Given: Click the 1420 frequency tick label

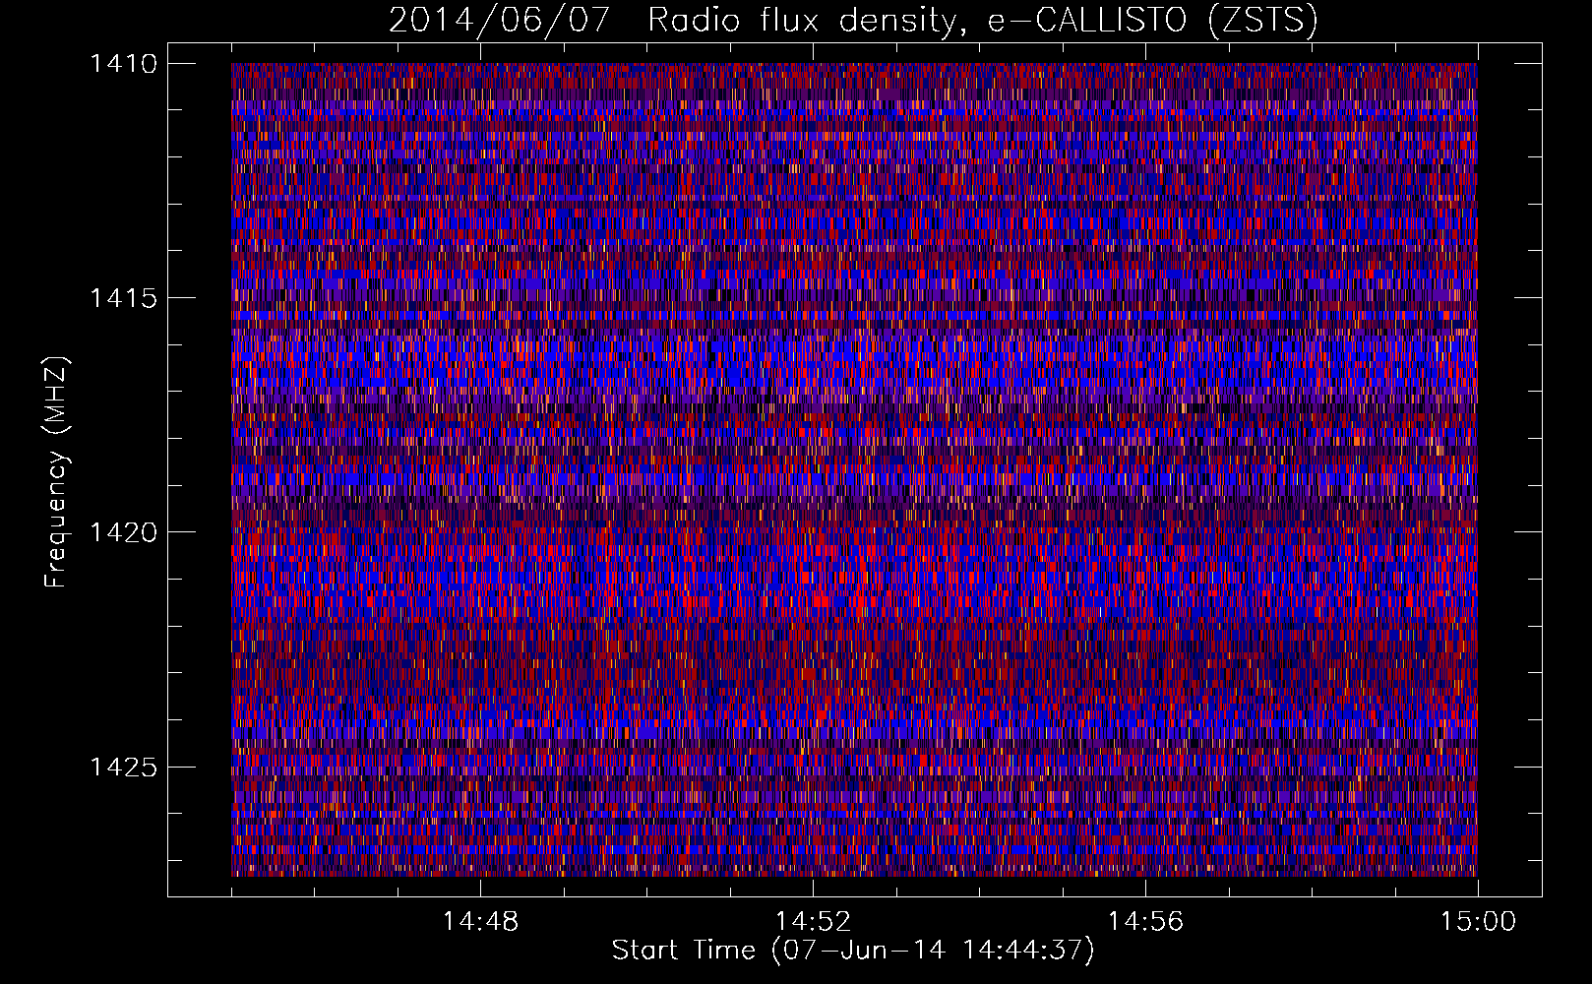Looking at the screenshot, I should (123, 532).
